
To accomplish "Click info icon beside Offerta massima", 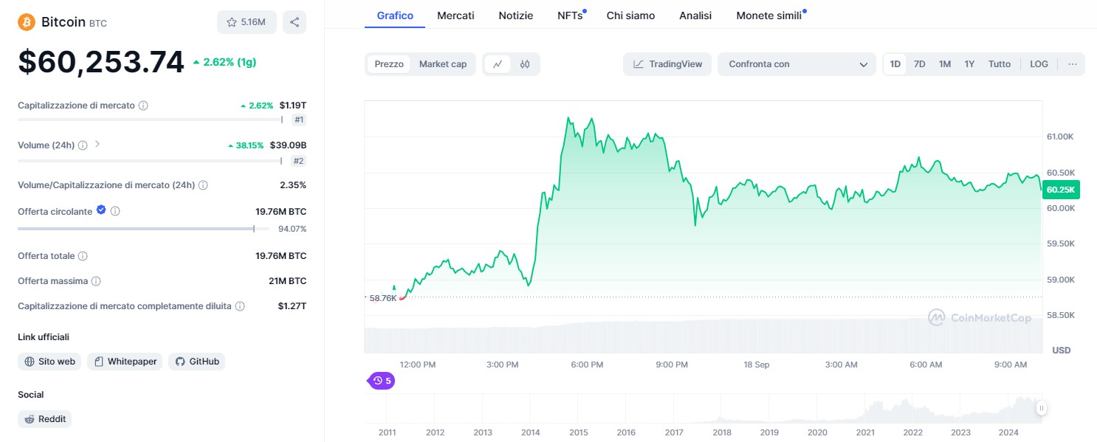I will pyautogui.click(x=96, y=281).
